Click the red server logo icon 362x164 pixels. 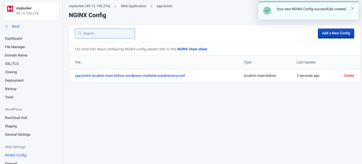(10, 9)
